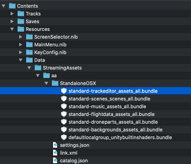Select standard-flightdata_assets_all.bundle file name

coord(111,114)
